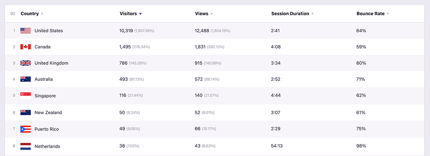Click Canada's 1,495 visitors value

tap(125, 47)
